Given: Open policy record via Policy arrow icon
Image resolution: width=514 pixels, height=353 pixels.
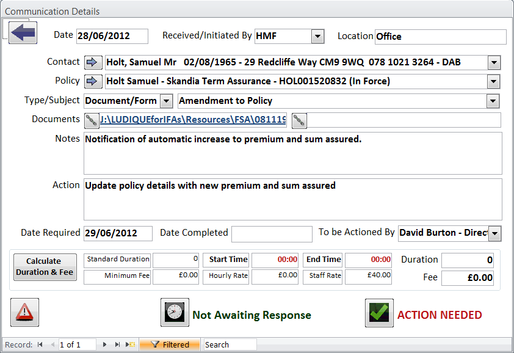Looking at the screenshot, I should [x=92, y=81].
